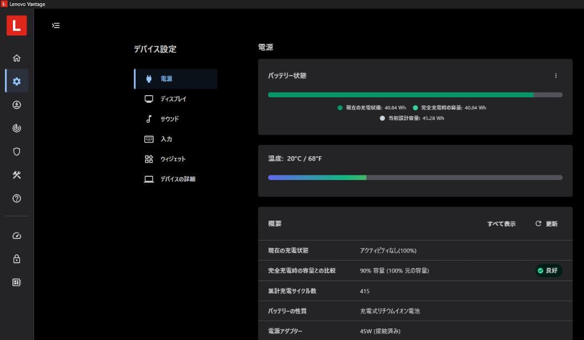Screen dimensions: 584x340
Task: Open the privacy lock sidebar icon
Action: 17,259
